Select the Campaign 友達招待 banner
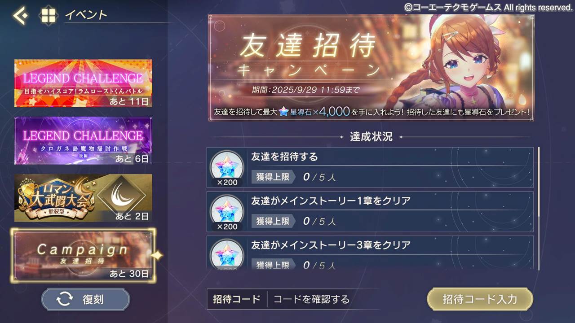 (83, 255)
